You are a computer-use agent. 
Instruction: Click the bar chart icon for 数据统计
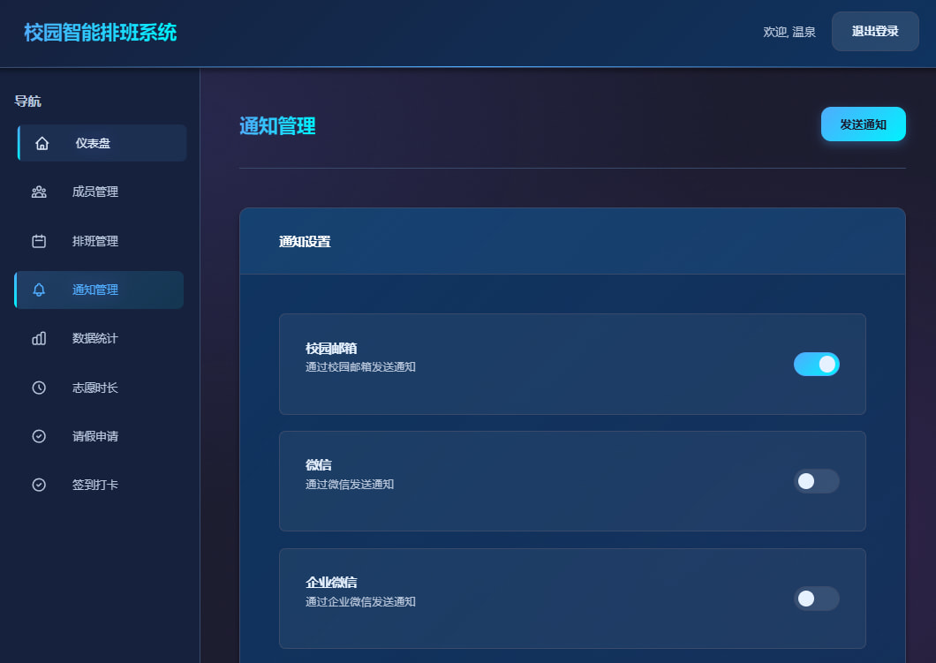[39, 339]
